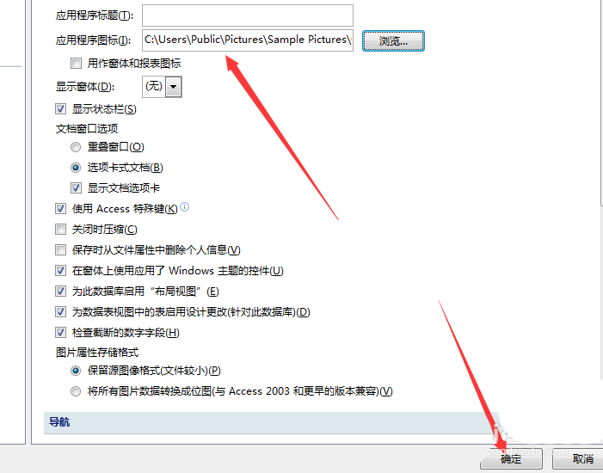Viewport: 603px width, 473px height.
Task: Click the 取消 button
Action: click(x=581, y=458)
